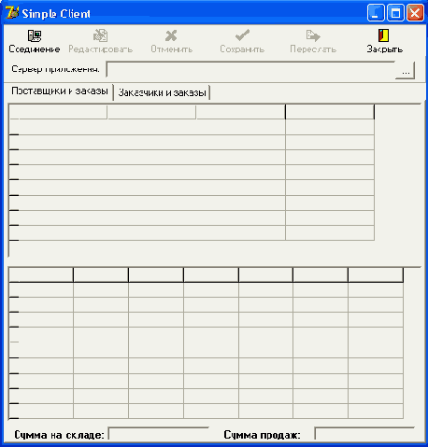Click the Закрыть door icon

(x=384, y=35)
